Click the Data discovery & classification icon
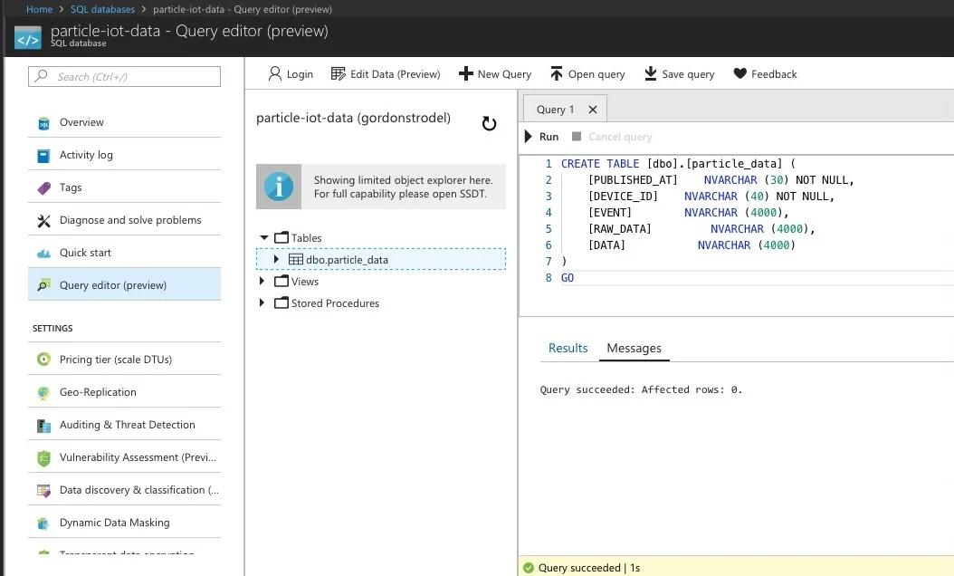Image resolution: width=954 pixels, height=576 pixels. pyautogui.click(x=43, y=490)
